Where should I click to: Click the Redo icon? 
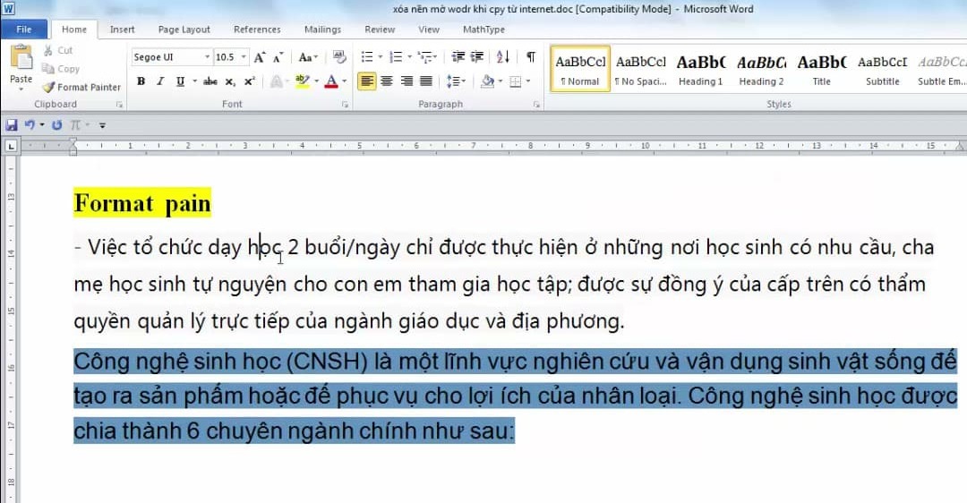(x=56, y=125)
